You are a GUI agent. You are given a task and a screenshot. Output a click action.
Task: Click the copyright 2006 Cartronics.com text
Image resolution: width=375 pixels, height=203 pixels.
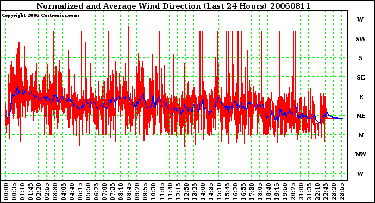click(x=41, y=16)
